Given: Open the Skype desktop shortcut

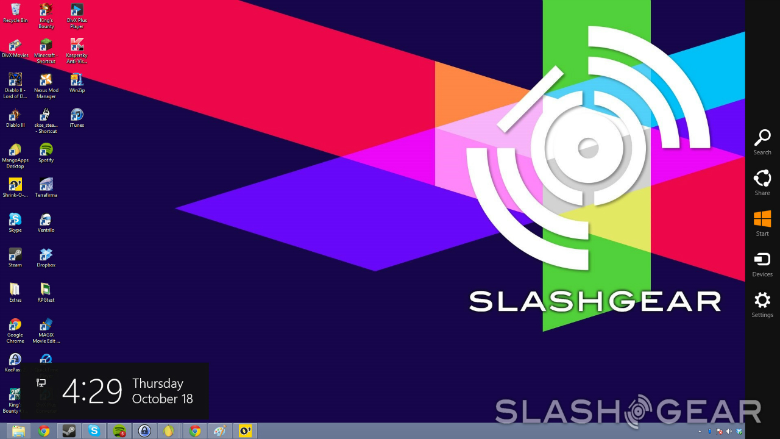Looking at the screenshot, I should [15, 223].
